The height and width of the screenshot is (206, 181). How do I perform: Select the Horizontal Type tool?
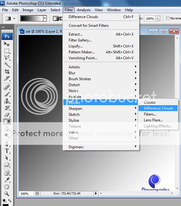pos(7,151)
